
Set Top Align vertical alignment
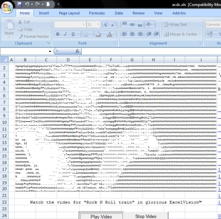coord(125,24)
